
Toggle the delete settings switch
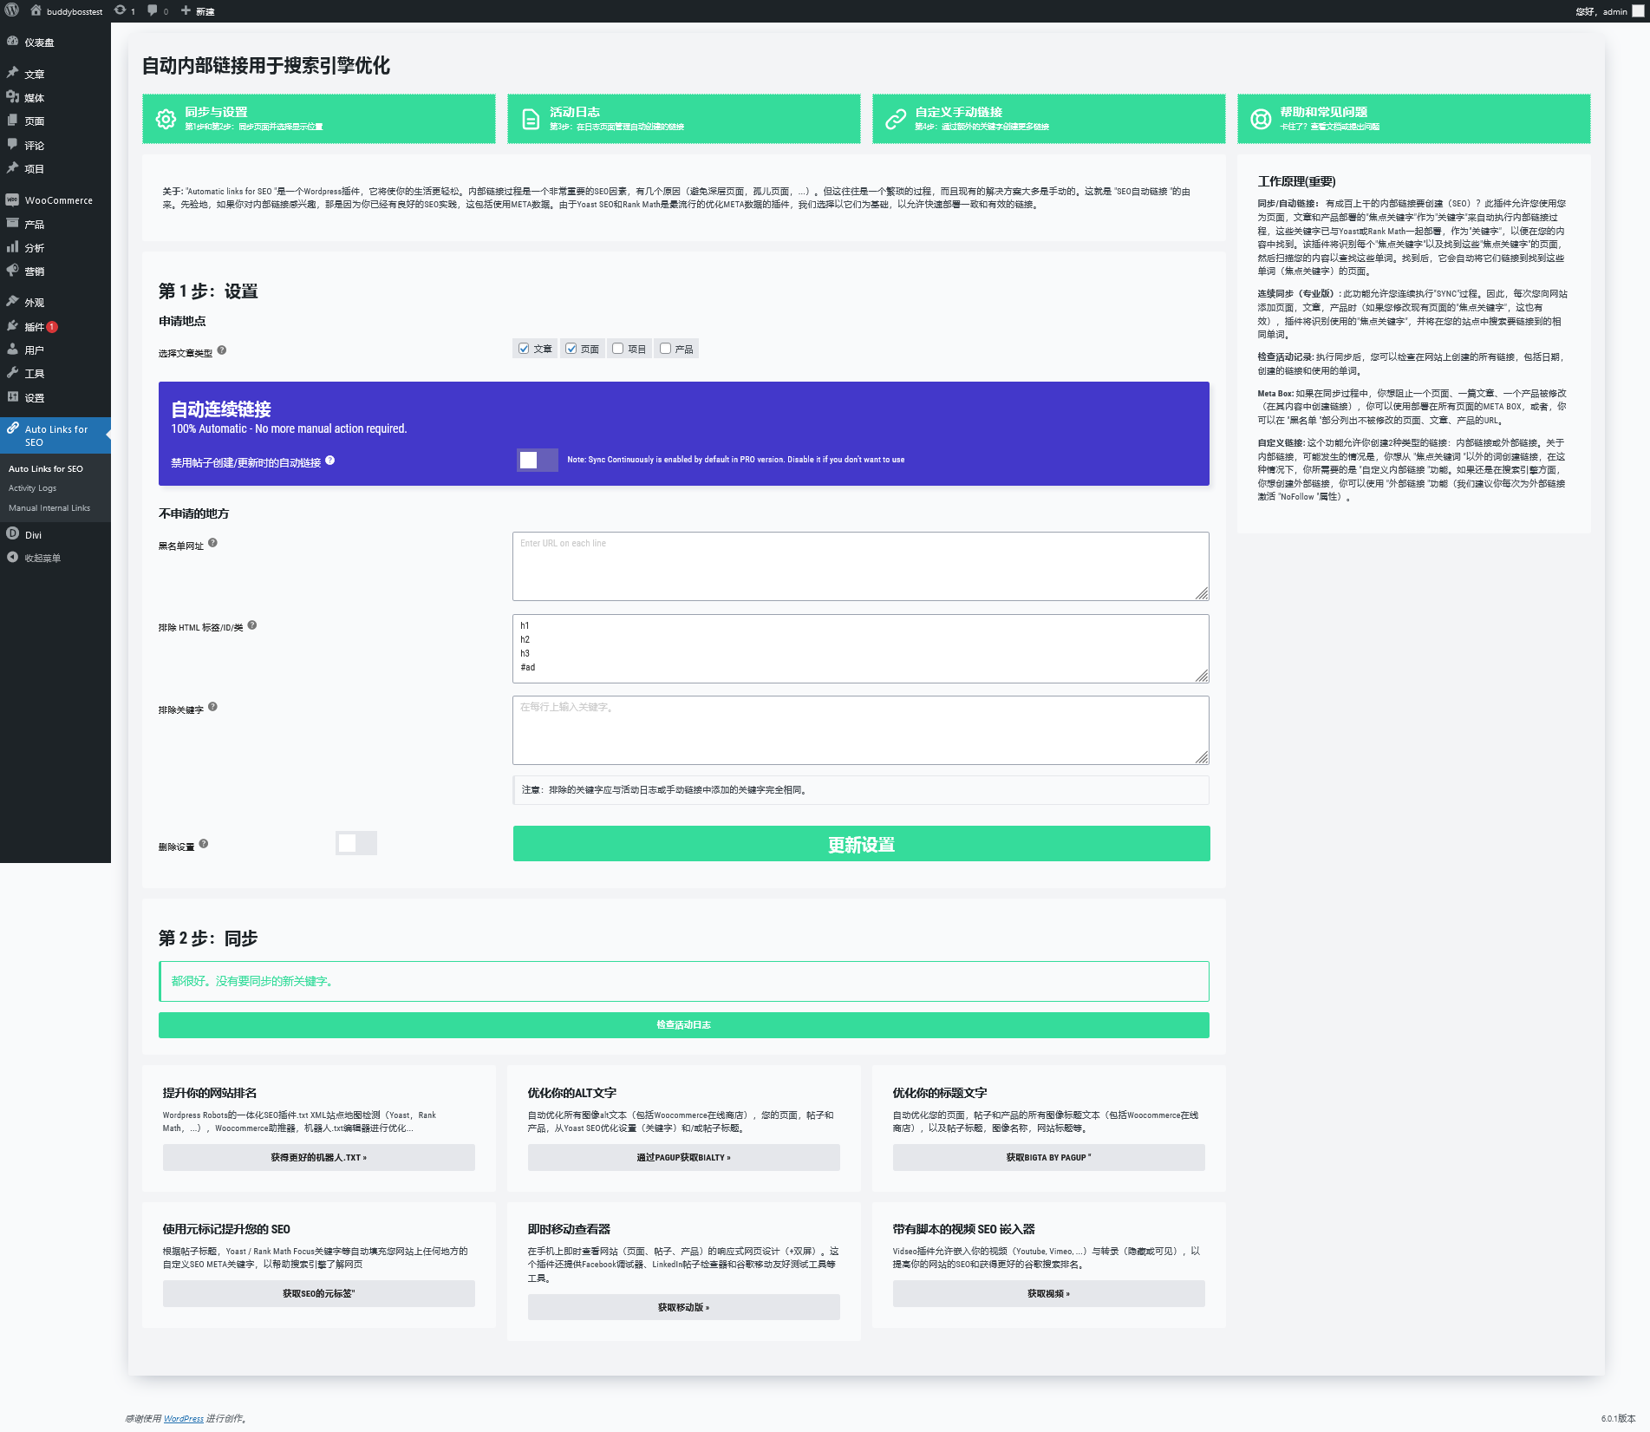tap(356, 843)
